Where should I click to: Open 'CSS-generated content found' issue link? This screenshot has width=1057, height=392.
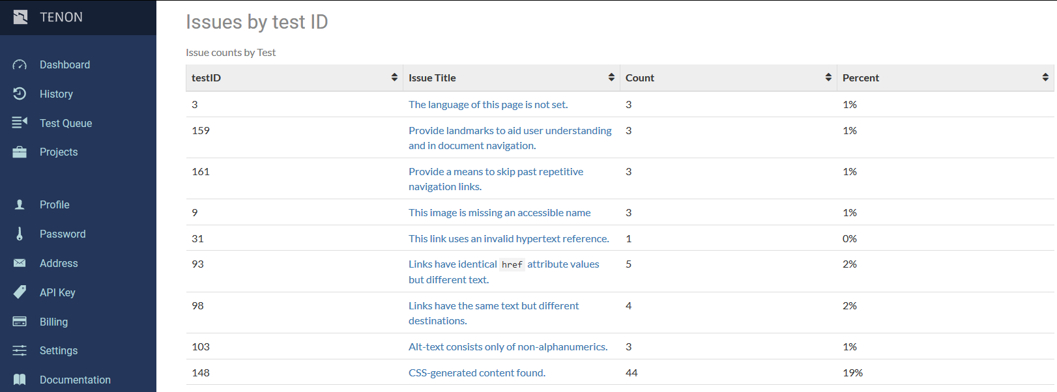click(477, 372)
